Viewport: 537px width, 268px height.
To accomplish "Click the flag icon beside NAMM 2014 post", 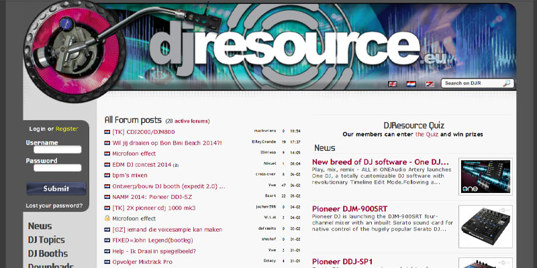I will [x=107, y=197].
